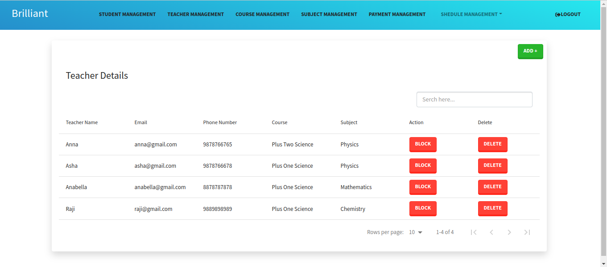Click phone number 8878787878
Image resolution: width=607 pixels, height=267 pixels.
click(218, 187)
